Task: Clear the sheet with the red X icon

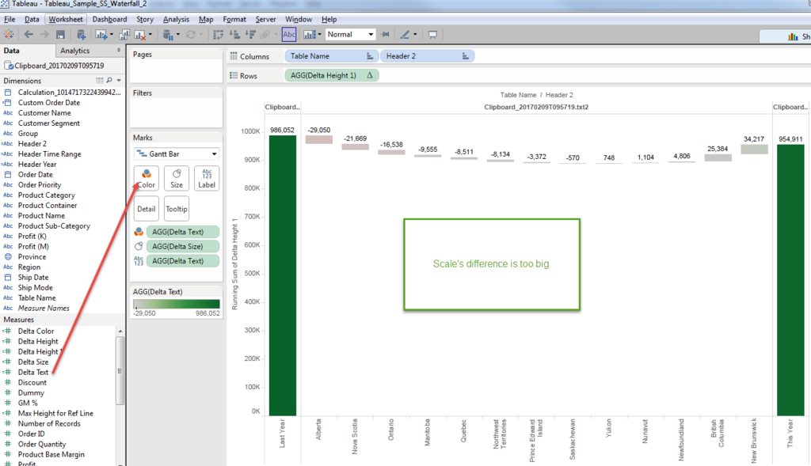Action: point(140,35)
